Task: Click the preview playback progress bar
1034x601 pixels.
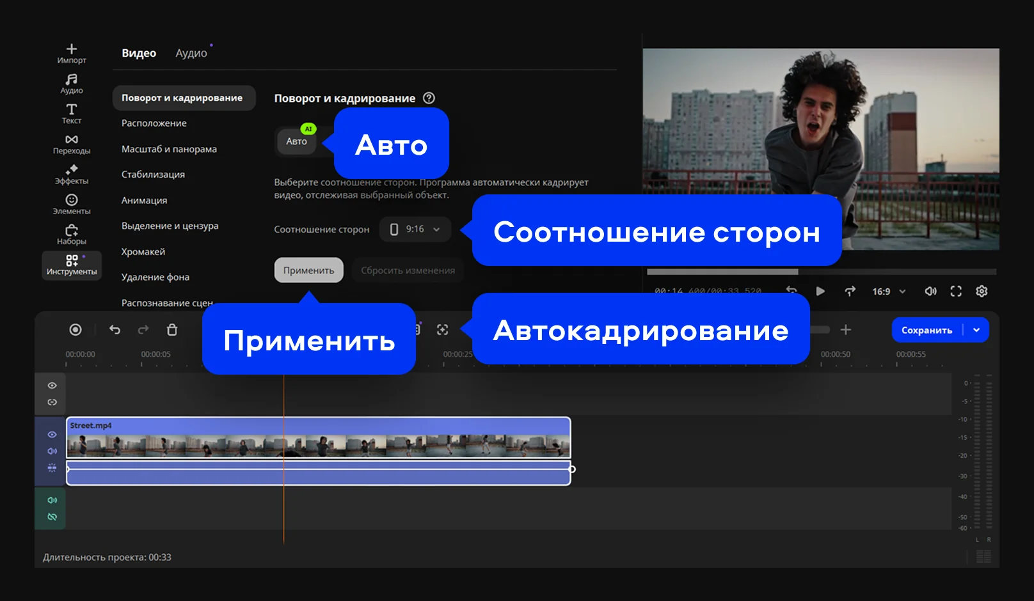Action: click(821, 272)
